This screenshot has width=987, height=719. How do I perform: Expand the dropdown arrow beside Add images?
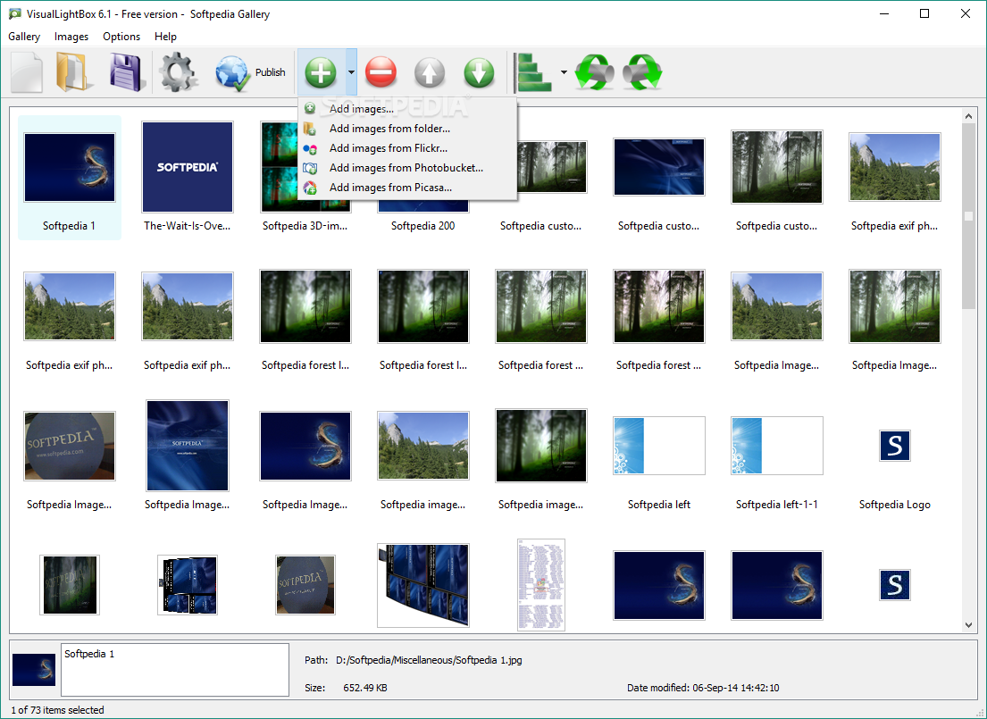pyautogui.click(x=351, y=72)
